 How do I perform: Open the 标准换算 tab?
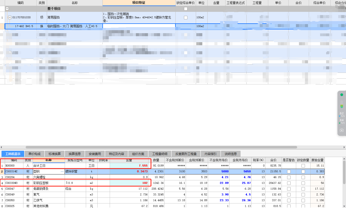tap(55, 154)
